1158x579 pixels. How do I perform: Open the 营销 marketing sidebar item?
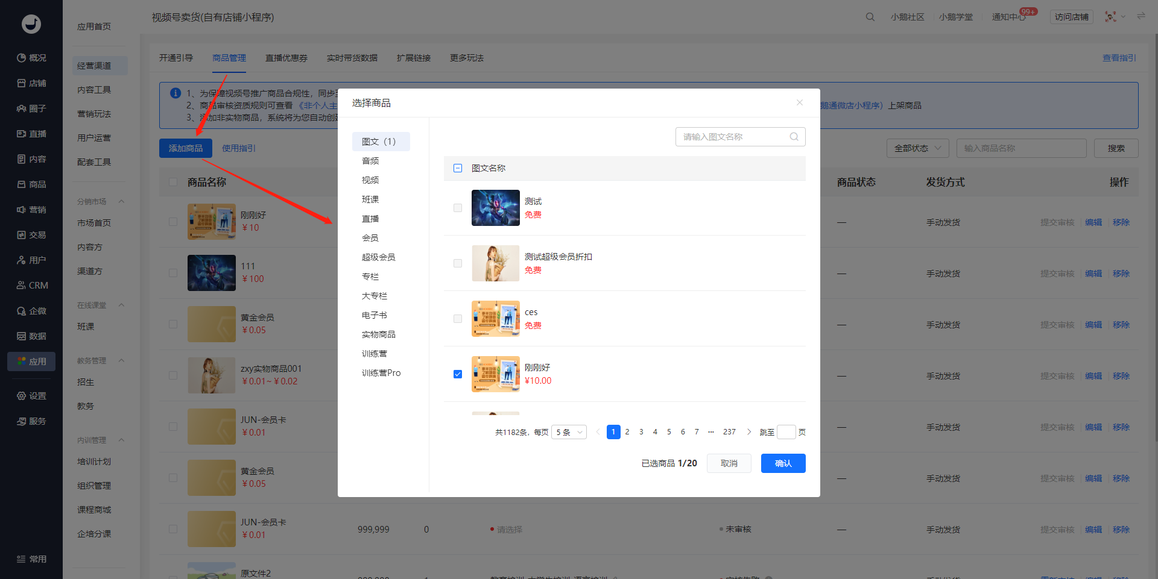pos(31,210)
